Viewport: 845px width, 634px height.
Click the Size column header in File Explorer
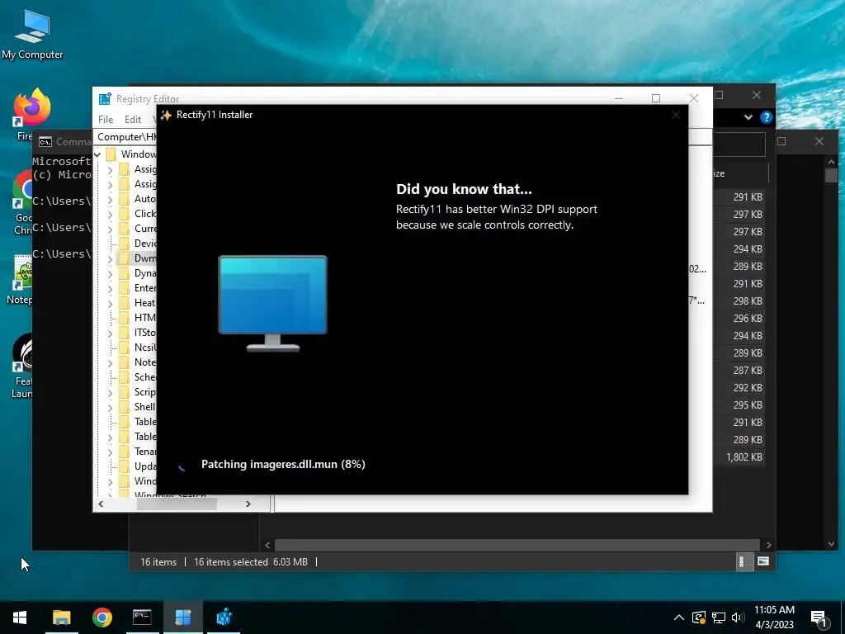[740, 173]
